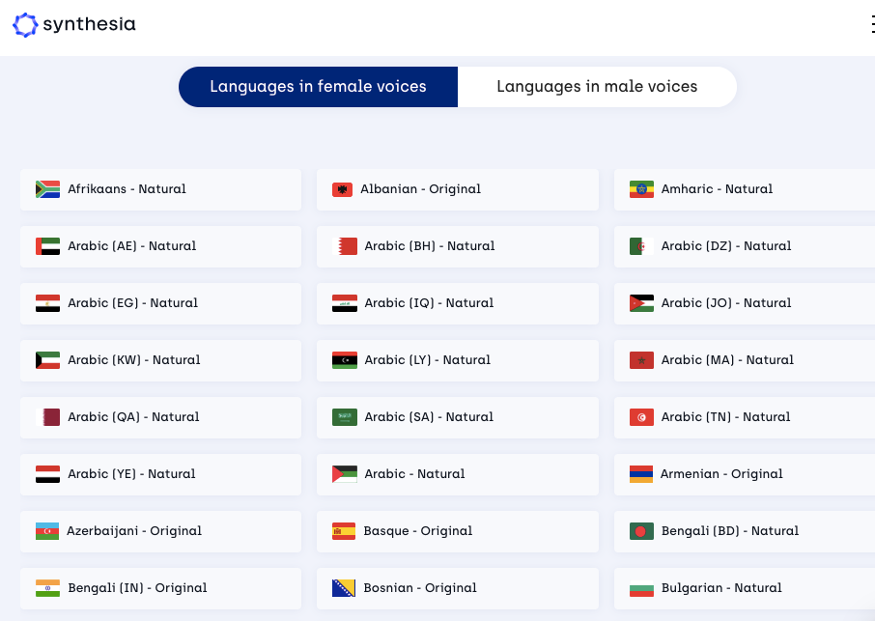Select Arabic (QA) - Natural voice
Screen dimensions: 875x621
click(160, 417)
